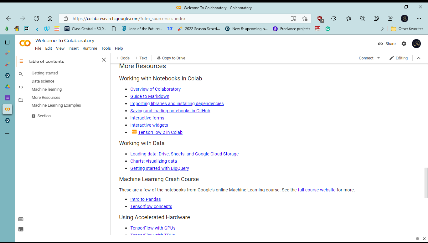Click the Share button
This screenshot has height=243, width=428.
coord(387,44)
